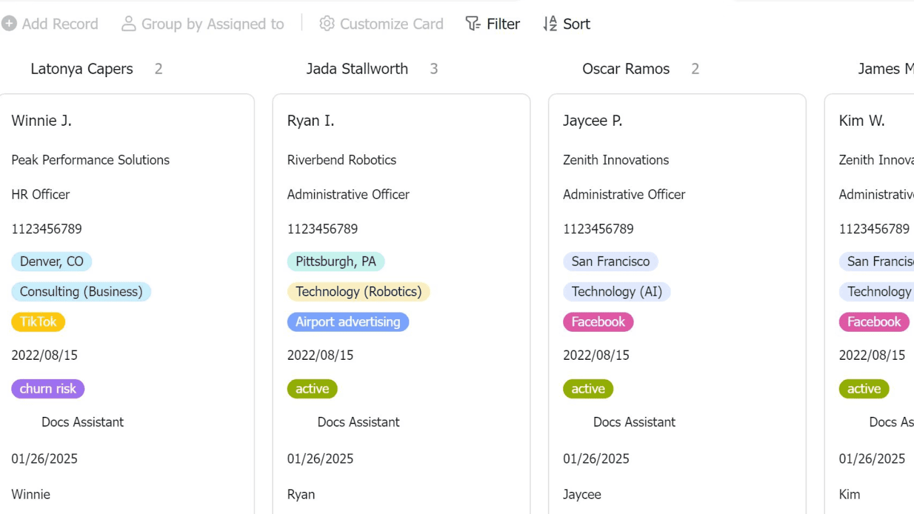
Task: Click Docs Assistant on Jaycee's card
Action: click(634, 422)
